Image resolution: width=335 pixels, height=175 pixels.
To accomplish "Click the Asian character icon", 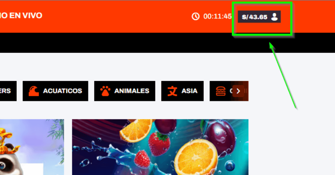I will [x=172, y=91].
